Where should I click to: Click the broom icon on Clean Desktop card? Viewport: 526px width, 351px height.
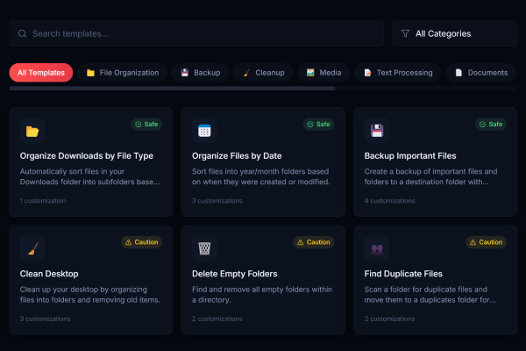pos(32,248)
